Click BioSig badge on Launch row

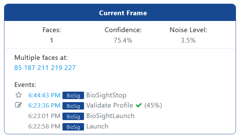[73, 127]
